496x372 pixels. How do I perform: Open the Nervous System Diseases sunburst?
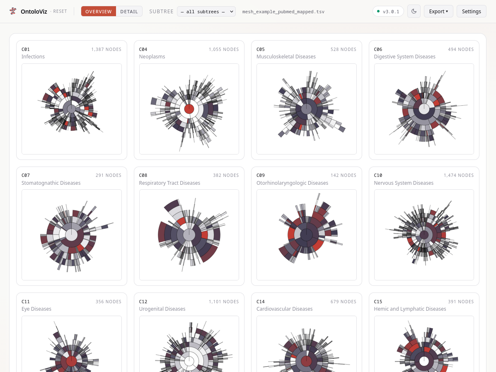424,235
